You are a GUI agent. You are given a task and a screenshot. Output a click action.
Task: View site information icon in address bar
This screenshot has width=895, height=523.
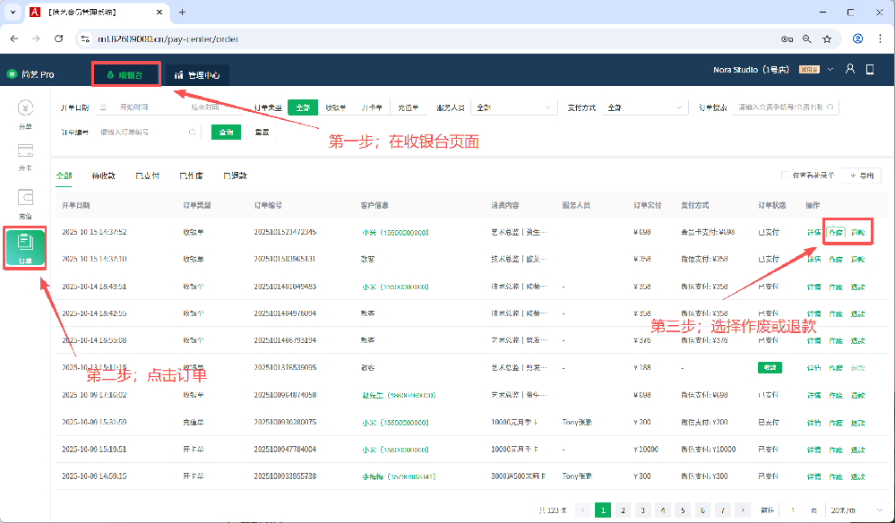coord(85,39)
